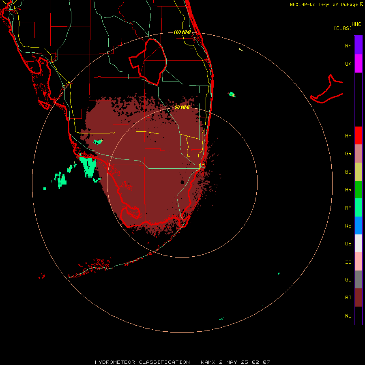Image resolution: width=365 pixels, height=365 pixels.
Task: Click the GR legend label
Action: tap(348, 154)
